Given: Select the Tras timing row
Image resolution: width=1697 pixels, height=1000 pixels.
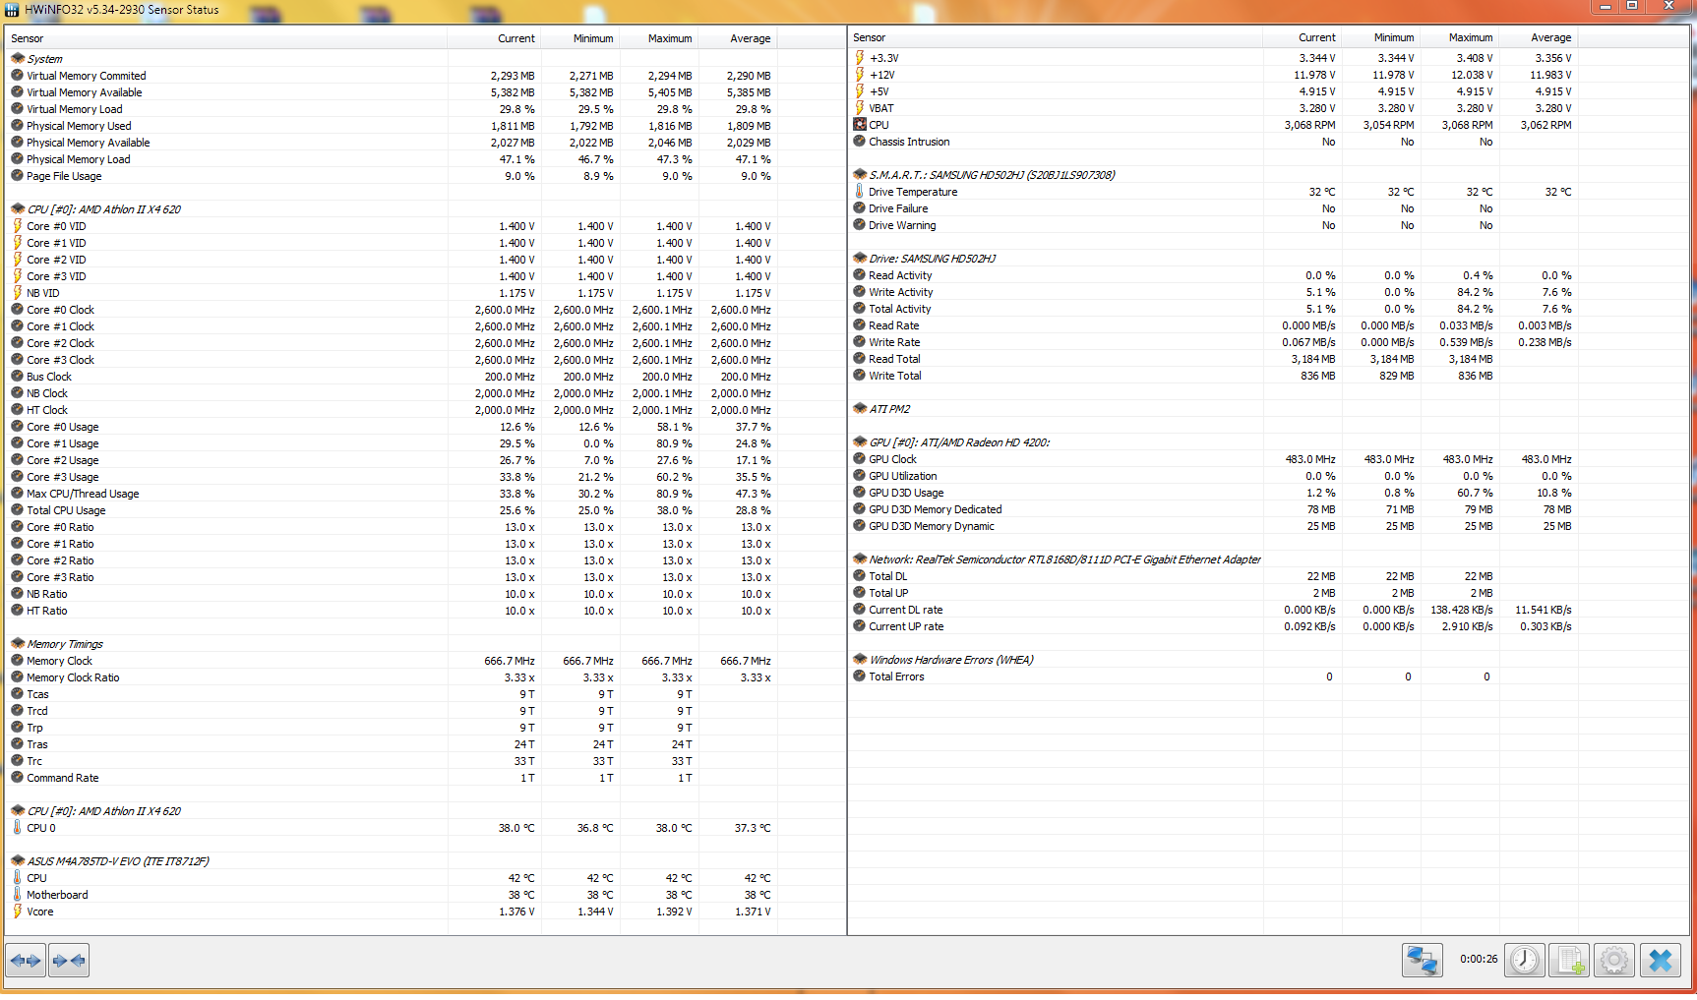Looking at the screenshot, I should pos(425,744).
